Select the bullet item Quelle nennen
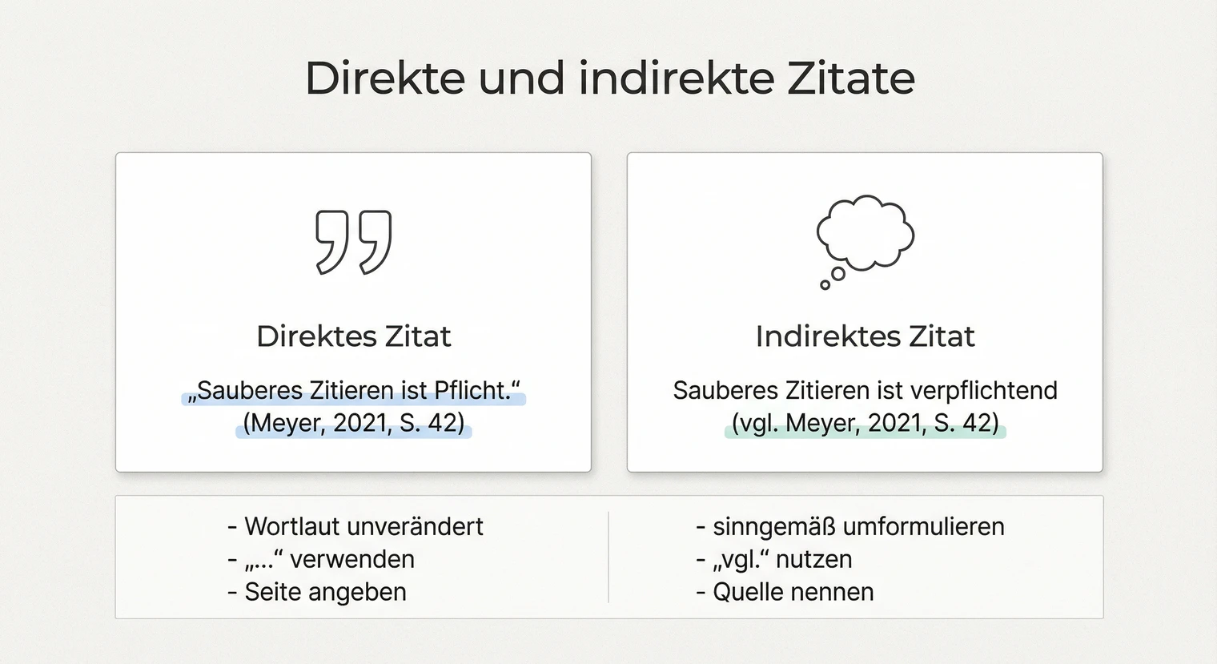The image size is (1217, 664). pyautogui.click(x=785, y=592)
